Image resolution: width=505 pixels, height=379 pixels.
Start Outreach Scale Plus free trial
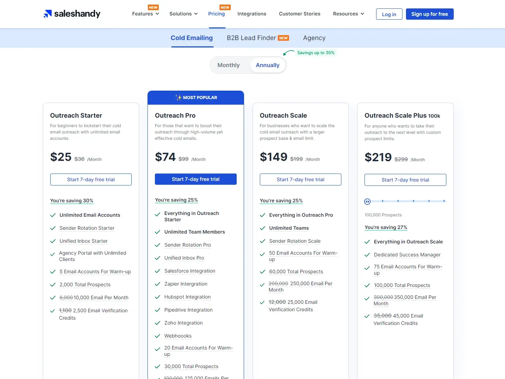click(405, 180)
